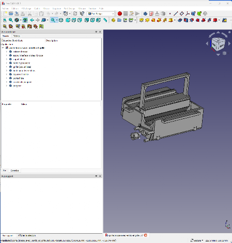Create a group folder icon
Screen dimensions: 232x243
[119, 20]
